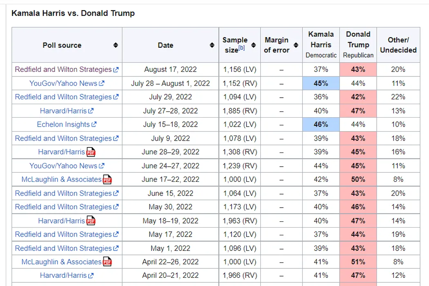Sort table by Margin of error arrows
Screen dimensions: 429x286
coord(296,45)
